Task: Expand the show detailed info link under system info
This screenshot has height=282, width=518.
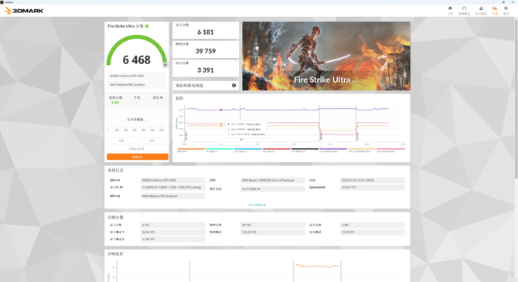Action: [257, 205]
